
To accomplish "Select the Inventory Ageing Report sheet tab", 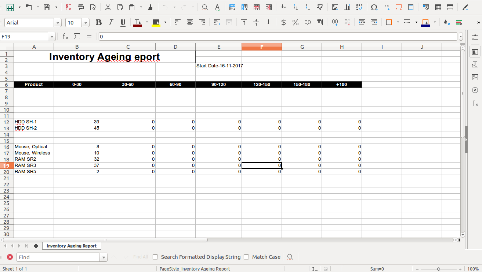I will tap(72, 246).
